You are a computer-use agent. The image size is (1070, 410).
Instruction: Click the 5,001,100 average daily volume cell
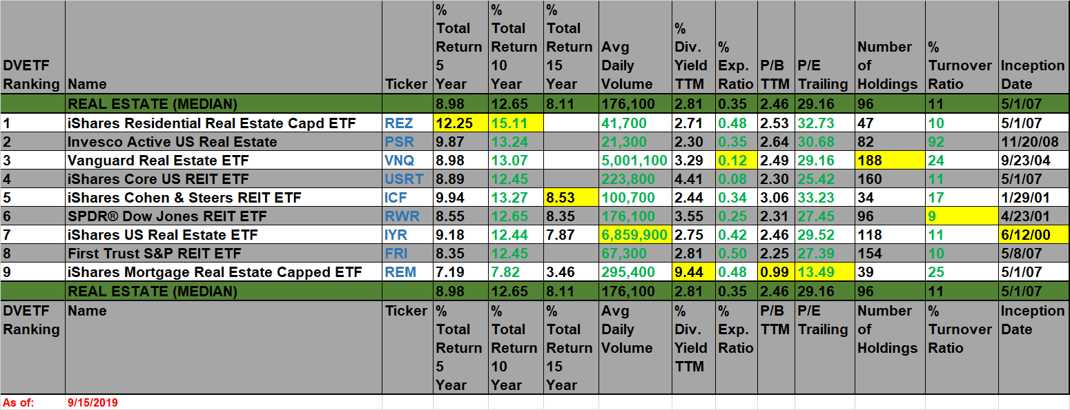pyautogui.click(x=635, y=161)
